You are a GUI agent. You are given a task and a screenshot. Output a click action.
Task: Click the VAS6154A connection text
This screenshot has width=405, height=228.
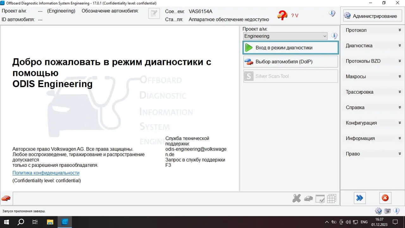point(201,11)
